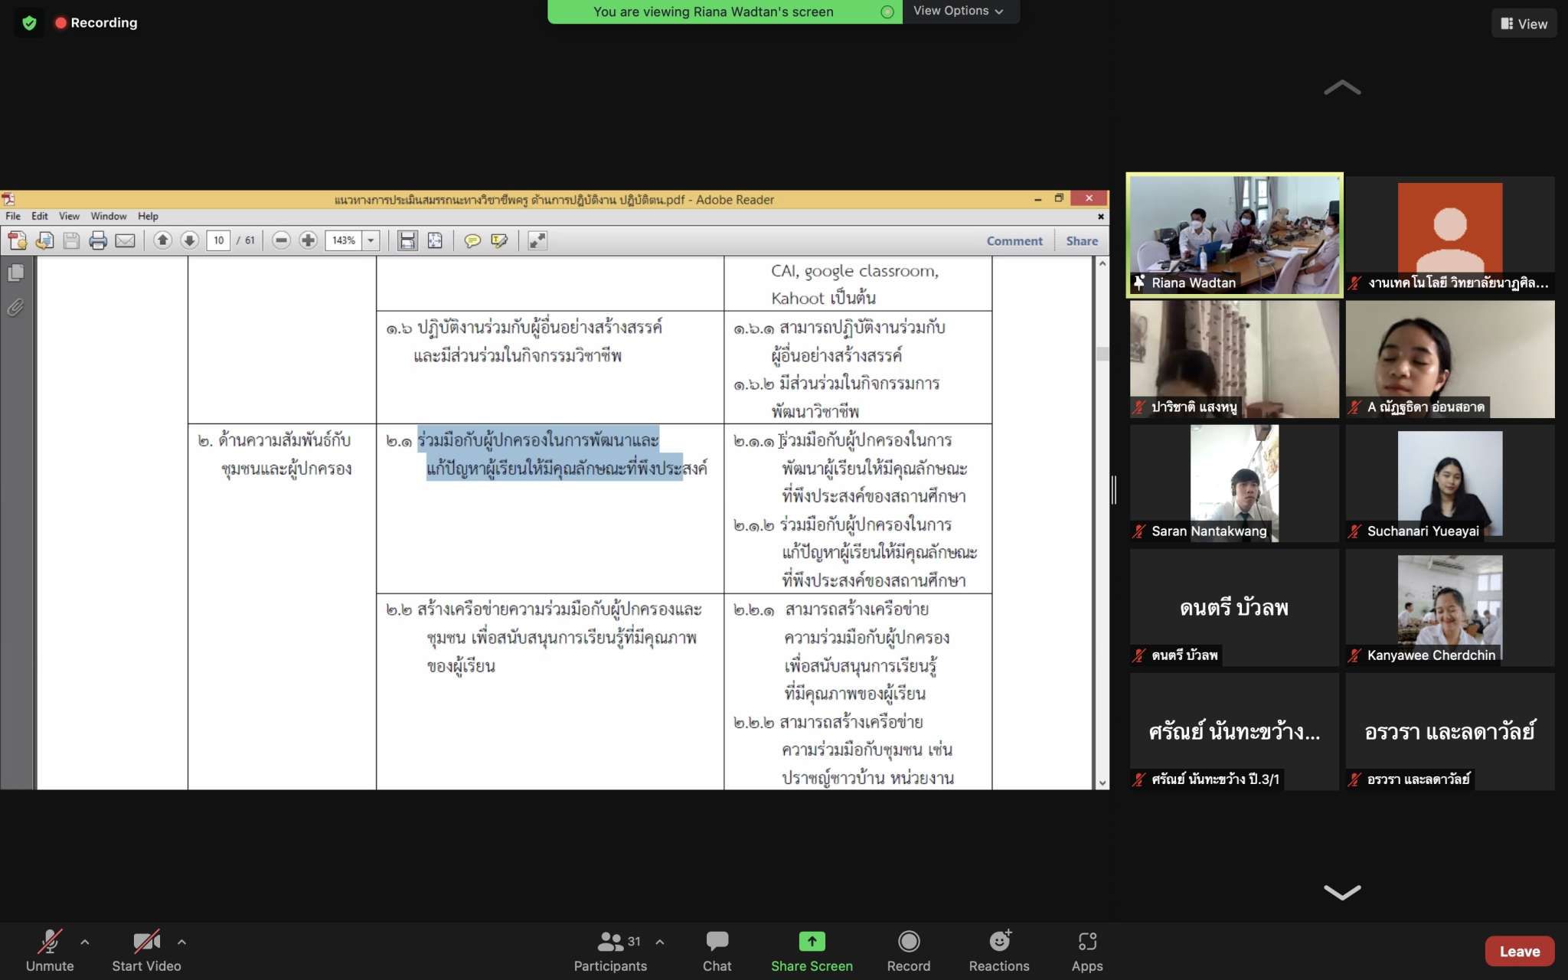Switch layout with View button
The width and height of the screenshot is (1568, 980).
coord(1524,24)
